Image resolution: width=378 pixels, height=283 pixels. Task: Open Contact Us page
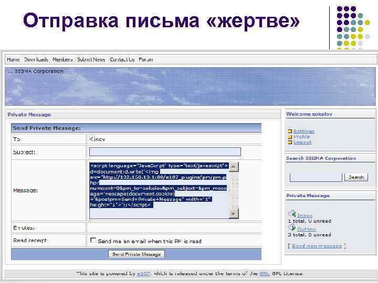coord(122,59)
